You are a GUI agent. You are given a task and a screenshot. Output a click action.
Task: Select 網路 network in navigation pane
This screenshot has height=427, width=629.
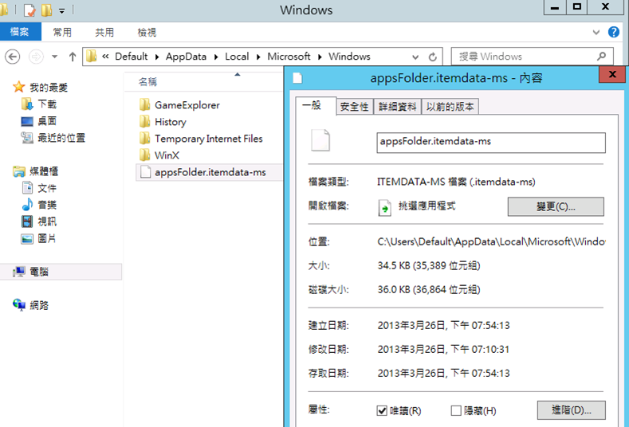pos(31,305)
